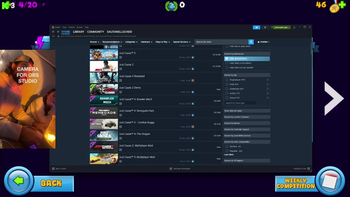Screen dimensions: 350x197
Task: Click the green back arrow circle in overlay
Action: (18, 181)
